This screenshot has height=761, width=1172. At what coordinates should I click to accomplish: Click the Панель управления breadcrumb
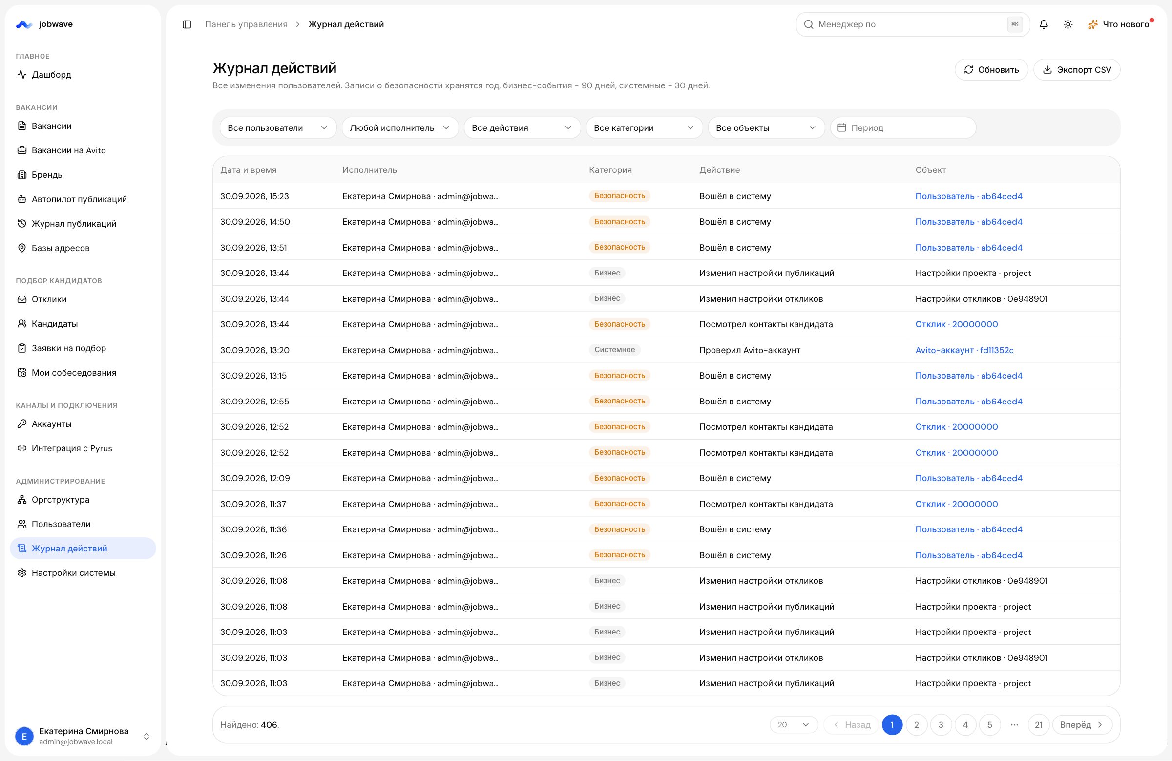coord(246,24)
